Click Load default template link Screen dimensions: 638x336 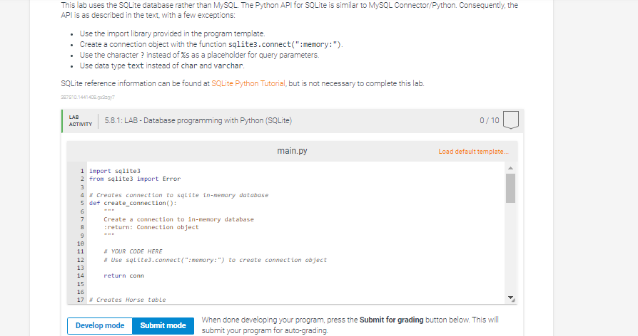tap(473, 152)
